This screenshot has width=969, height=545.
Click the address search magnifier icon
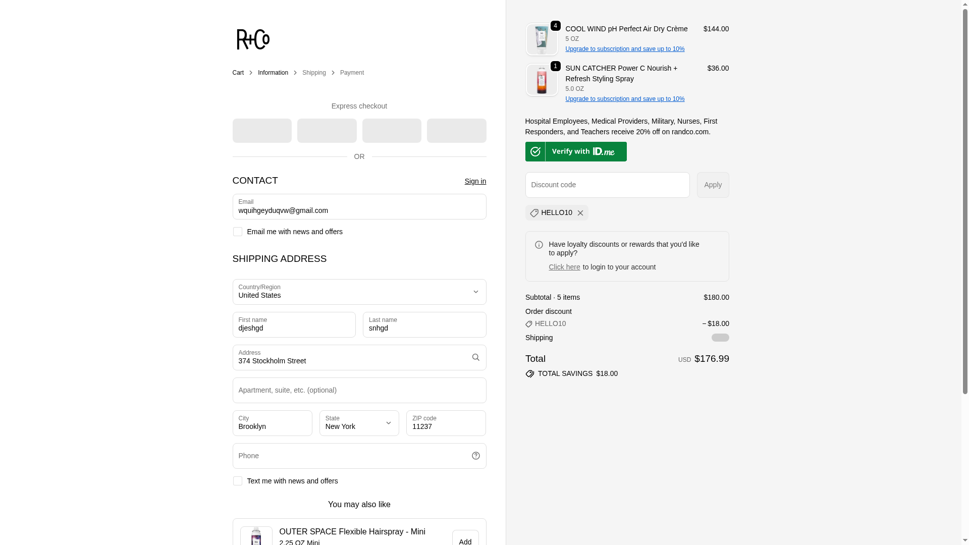pyautogui.click(x=475, y=357)
